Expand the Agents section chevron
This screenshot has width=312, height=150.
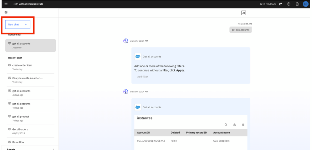click(53, 149)
